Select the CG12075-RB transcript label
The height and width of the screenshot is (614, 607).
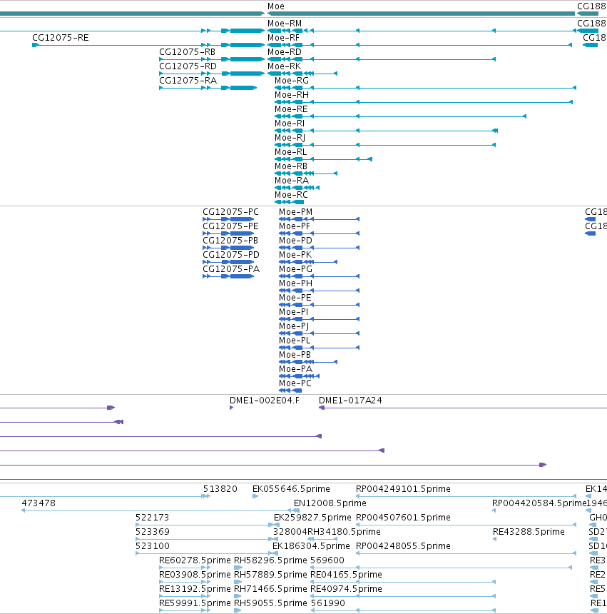[188, 52]
